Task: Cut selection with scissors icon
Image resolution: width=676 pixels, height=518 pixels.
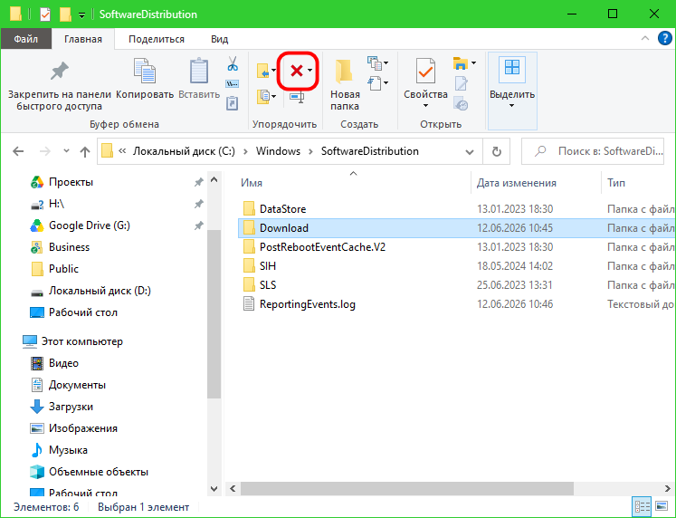Action: point(233,63)
